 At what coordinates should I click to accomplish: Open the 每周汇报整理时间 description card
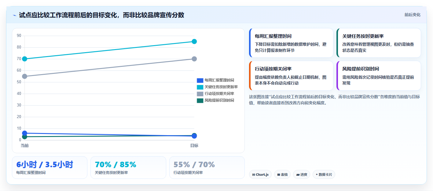click(x=291, y=43)
